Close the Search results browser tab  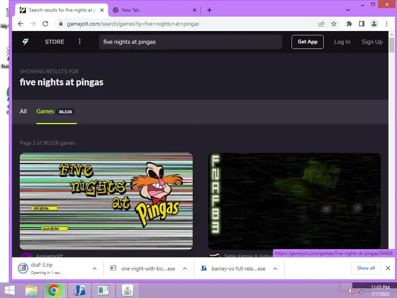tap(102, 10)
